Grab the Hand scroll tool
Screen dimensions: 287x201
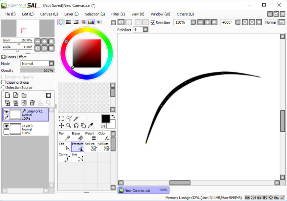83,125
